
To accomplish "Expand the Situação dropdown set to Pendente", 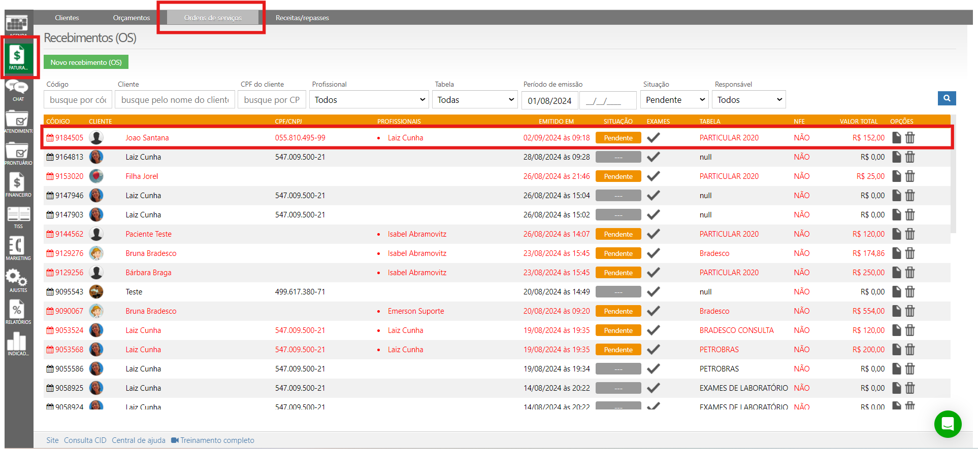I will 674,100.
